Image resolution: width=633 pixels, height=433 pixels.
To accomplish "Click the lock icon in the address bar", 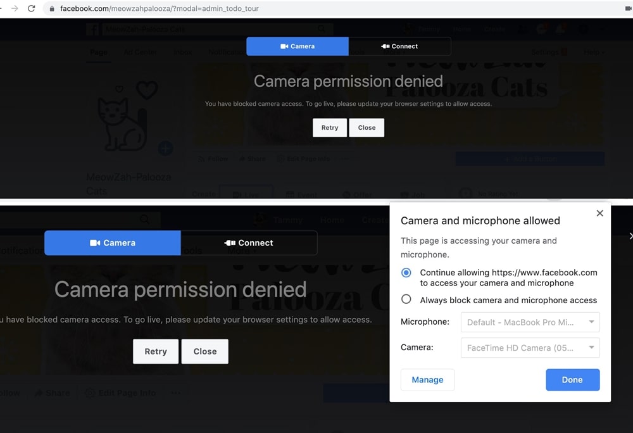I will coord(52,8).
